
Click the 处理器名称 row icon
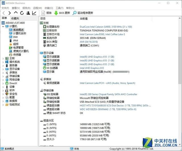tap(45, 27)
